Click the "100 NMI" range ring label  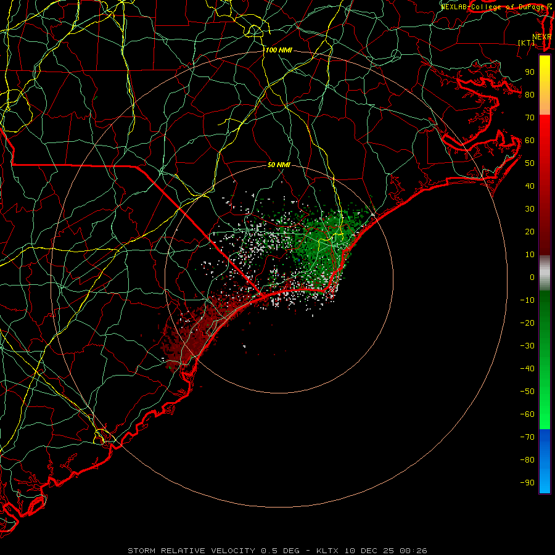(x=279, y=50)
